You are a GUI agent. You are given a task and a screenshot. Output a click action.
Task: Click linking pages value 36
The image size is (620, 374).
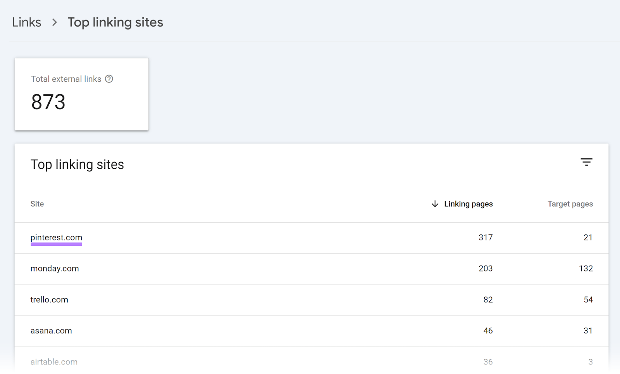[488, 362]
